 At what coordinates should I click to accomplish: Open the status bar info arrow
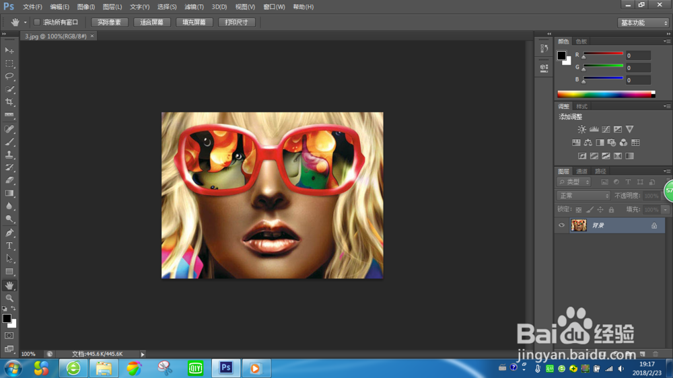pos(143,354)
